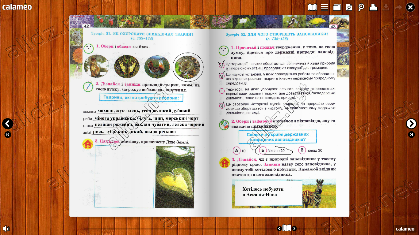Click the heart-shaped clearing photo
Viewport: 419px width, 235px height.
coord(175,177)
